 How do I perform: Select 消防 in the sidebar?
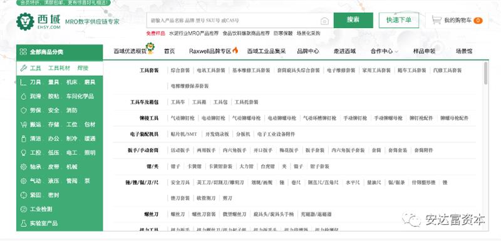coord(72,111)
